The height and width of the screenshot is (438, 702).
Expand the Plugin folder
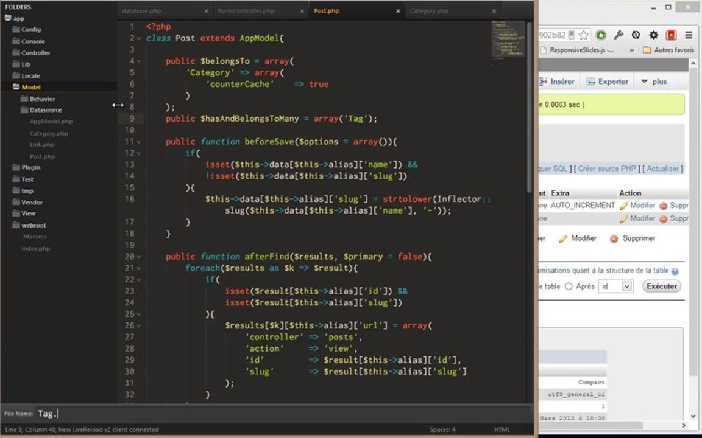coord(26,168)
